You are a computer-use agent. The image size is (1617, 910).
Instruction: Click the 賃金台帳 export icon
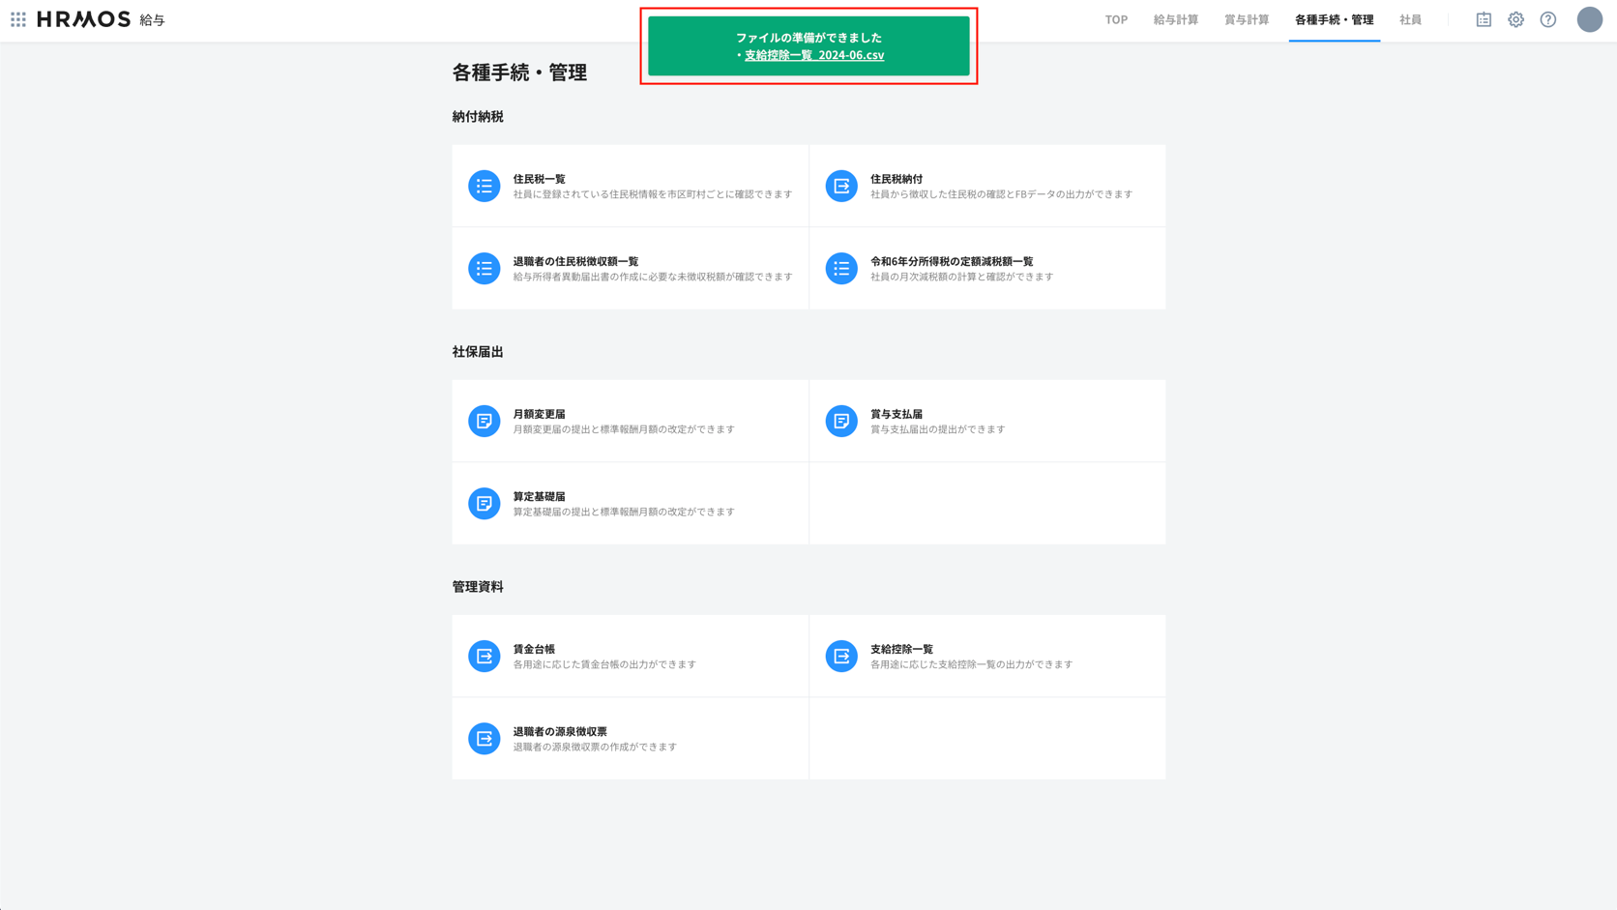[485, 656]
